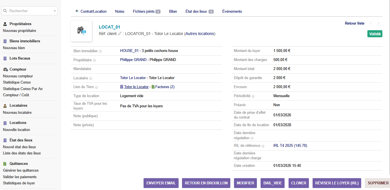Click the info icon beside IRL de référence
The image size is (390, 190).
click(263, 146)
